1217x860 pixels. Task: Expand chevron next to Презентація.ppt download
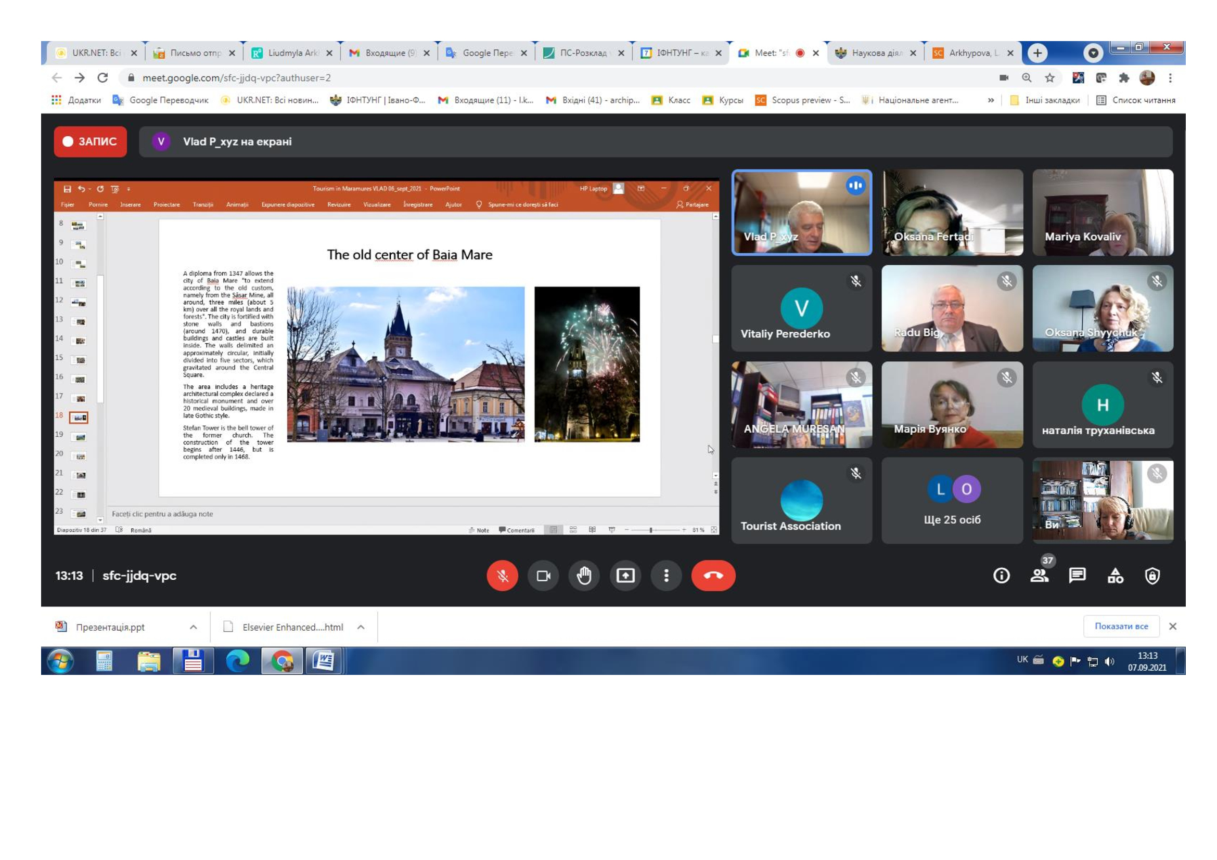(x=194, y=627)
